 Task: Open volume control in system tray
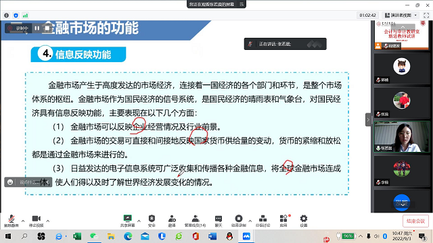pyautogui.click(x=377, y=236)
